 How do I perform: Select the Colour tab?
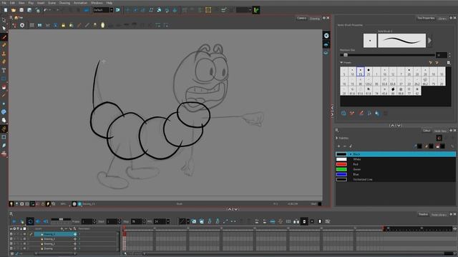pos(427,131)
